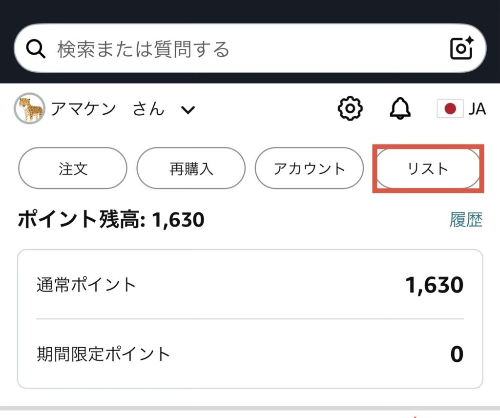Click the 0 limited-time points value
Image resolution: width=500 pixels, height=418 pixels.
tap(456, 355)
